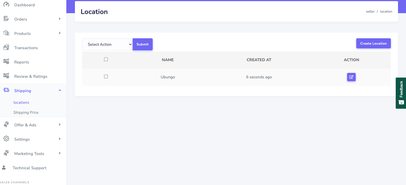Edit the Ubungo location via pencil icon

351,77
